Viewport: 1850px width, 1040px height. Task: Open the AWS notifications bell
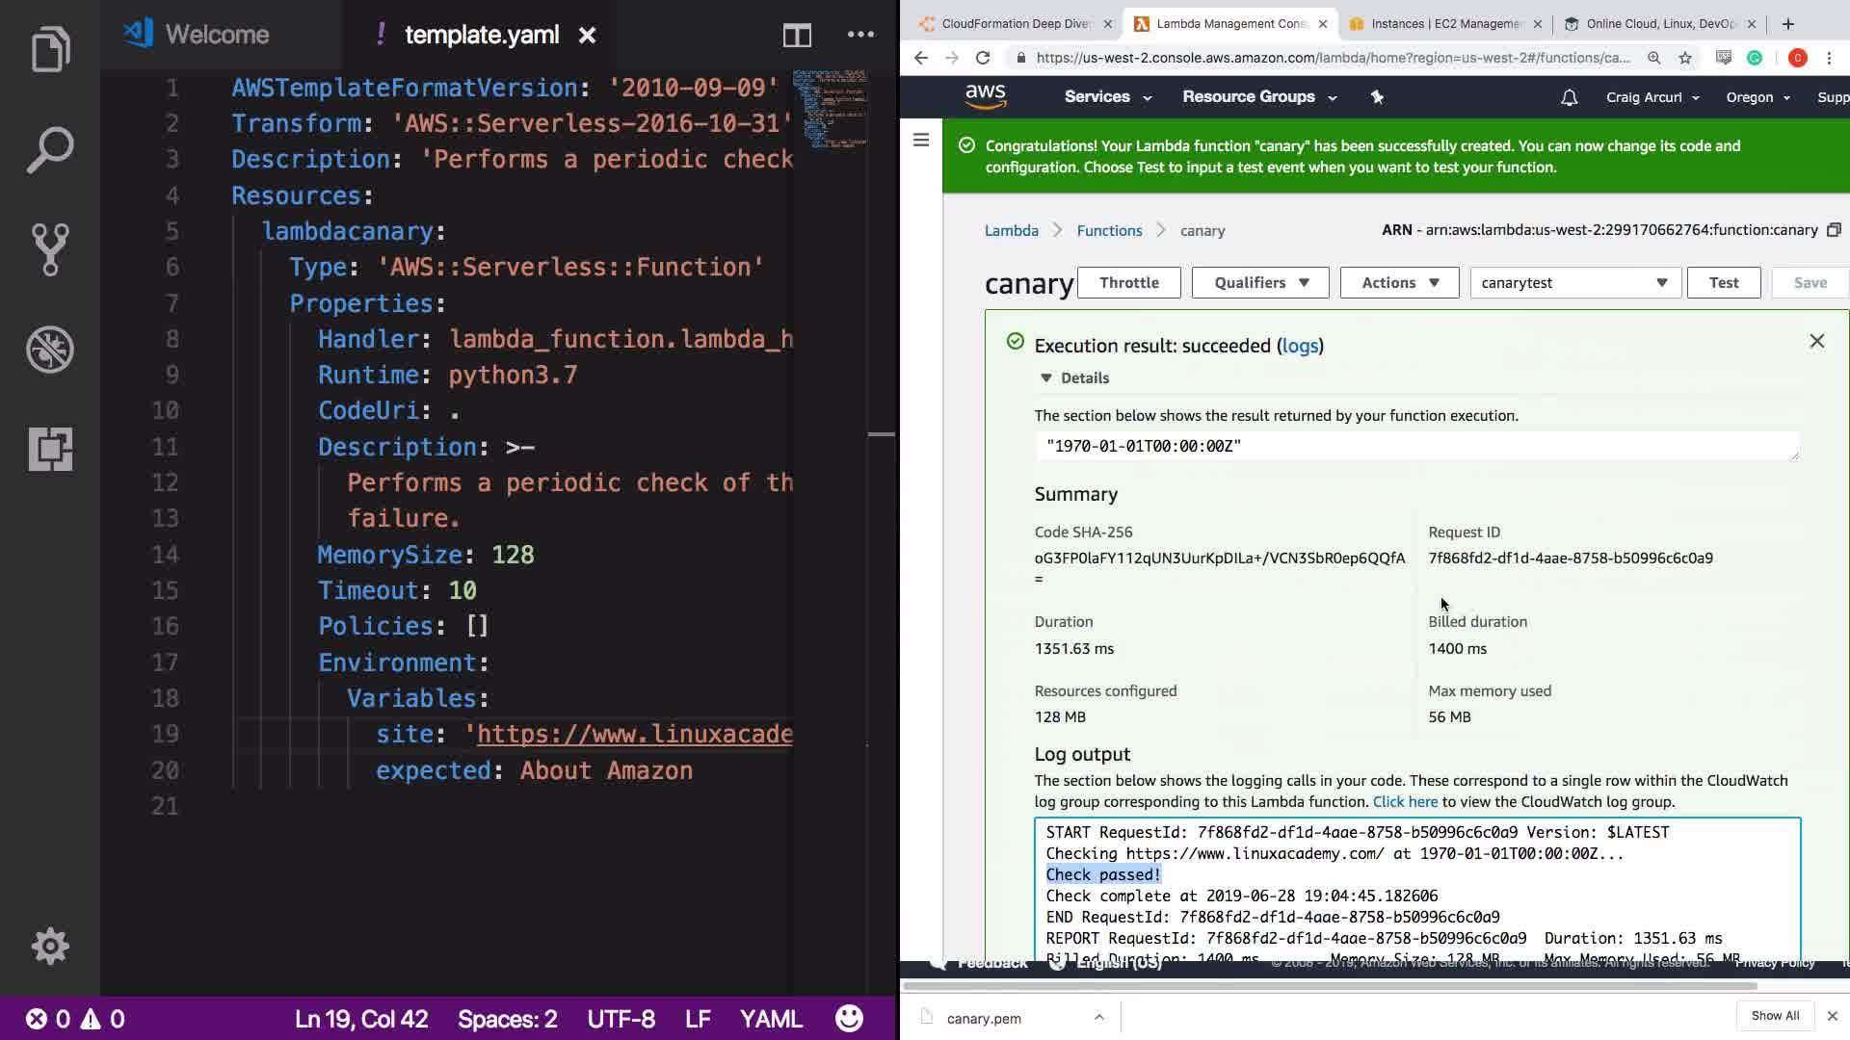(x=1570, y=97)
